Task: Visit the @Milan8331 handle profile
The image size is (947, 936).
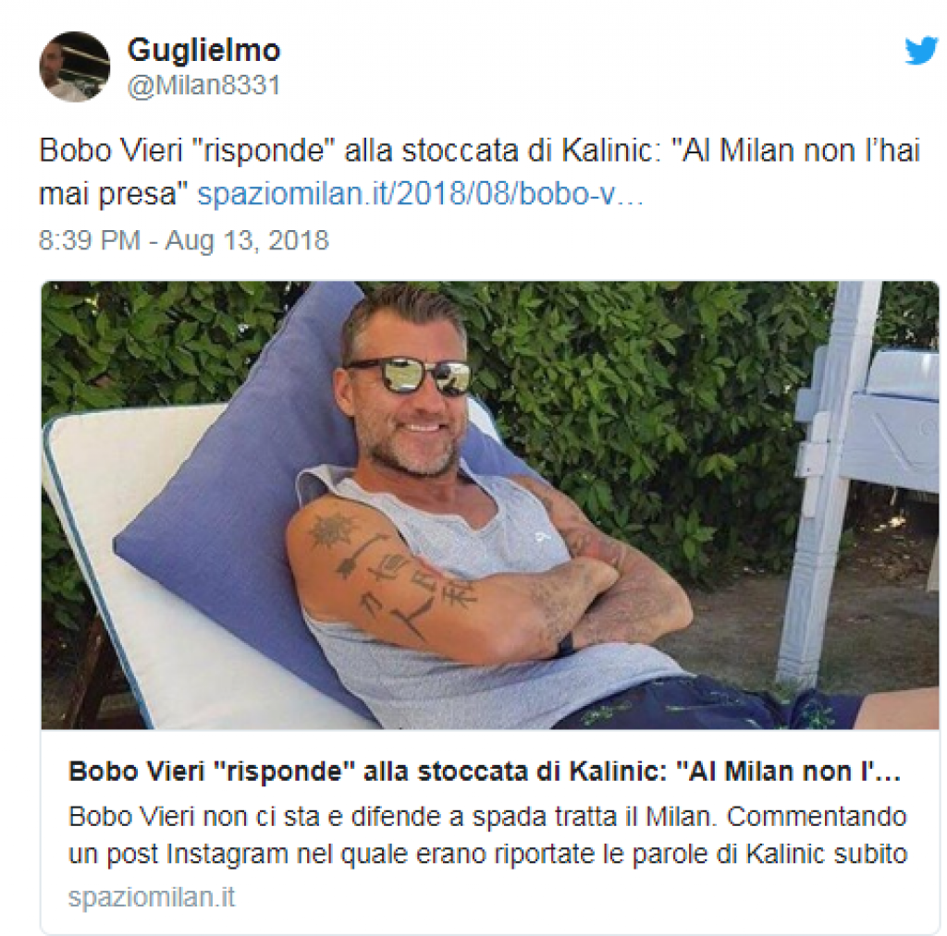Action: click(203, 86)
